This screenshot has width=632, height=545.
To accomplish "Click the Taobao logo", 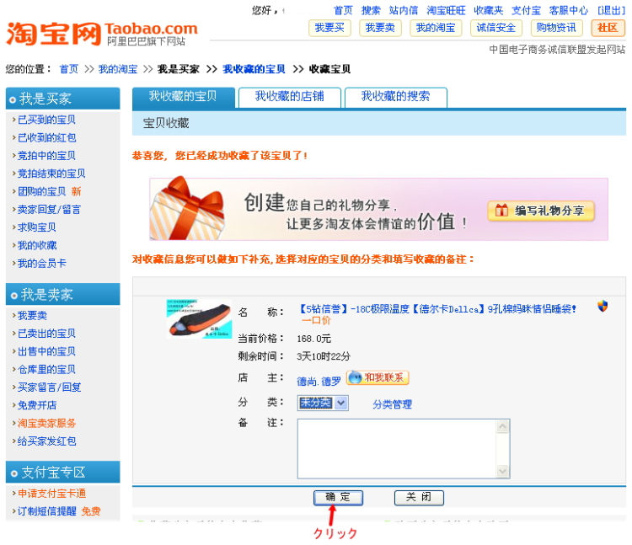I will pyautogui.click(x=101, y=34).
